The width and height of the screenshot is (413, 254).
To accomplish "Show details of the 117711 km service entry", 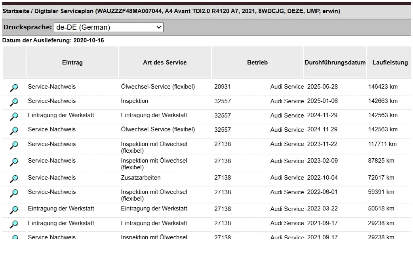I will (x=14, y=145).
